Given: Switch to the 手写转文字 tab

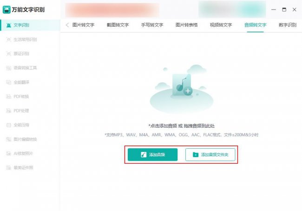Looking at the screenshot, I should 152,25.
